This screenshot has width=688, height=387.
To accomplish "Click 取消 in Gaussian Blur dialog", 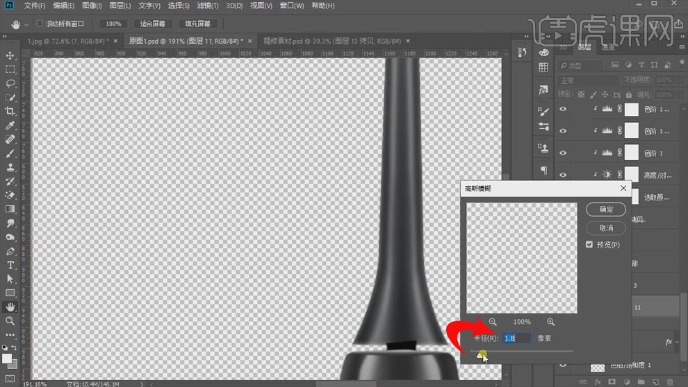I will tap(606, 227).
